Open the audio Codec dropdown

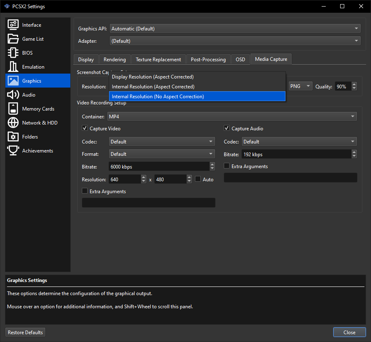299,141
